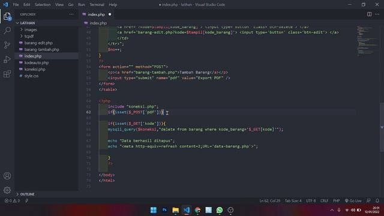384x216 pixels.
Task: Open the Terminal menu
Action: coord(97,4)
